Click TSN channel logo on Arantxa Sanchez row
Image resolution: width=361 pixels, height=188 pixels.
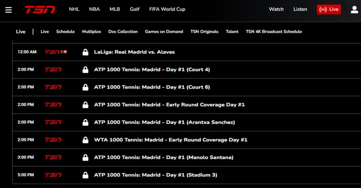53,122
